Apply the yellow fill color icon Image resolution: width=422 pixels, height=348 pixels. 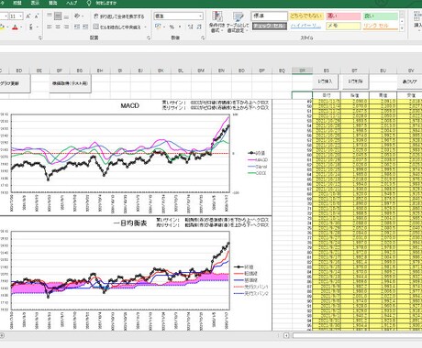[2, 27]
